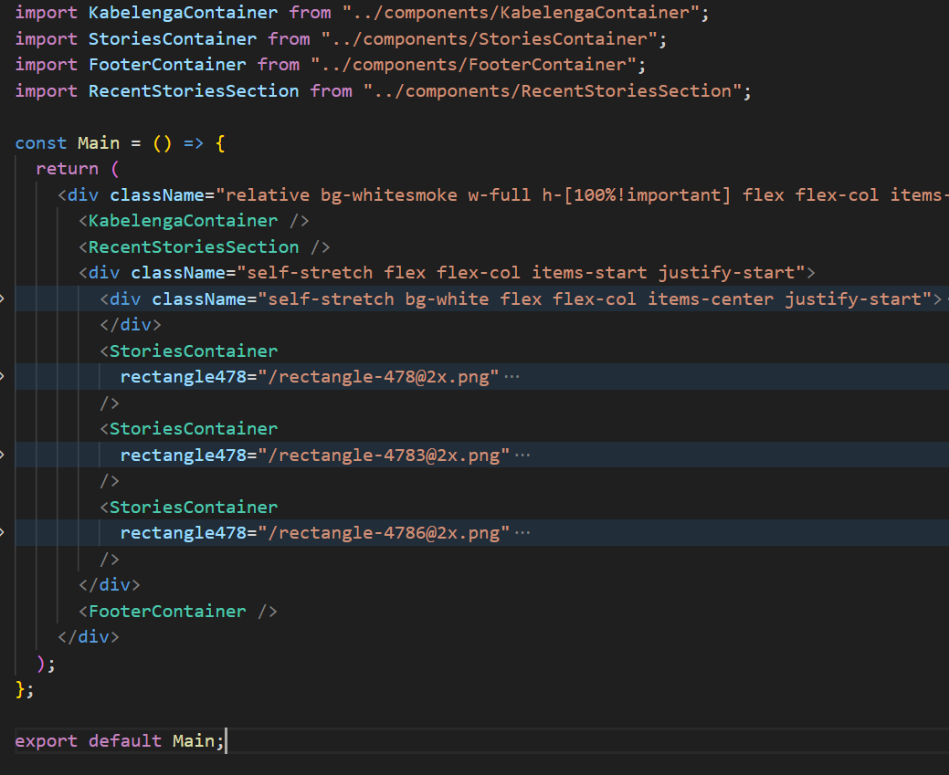Viewport: 949px width, 775px height.
Task: Place cursor on the Main constant name
Action: (98, 142)
